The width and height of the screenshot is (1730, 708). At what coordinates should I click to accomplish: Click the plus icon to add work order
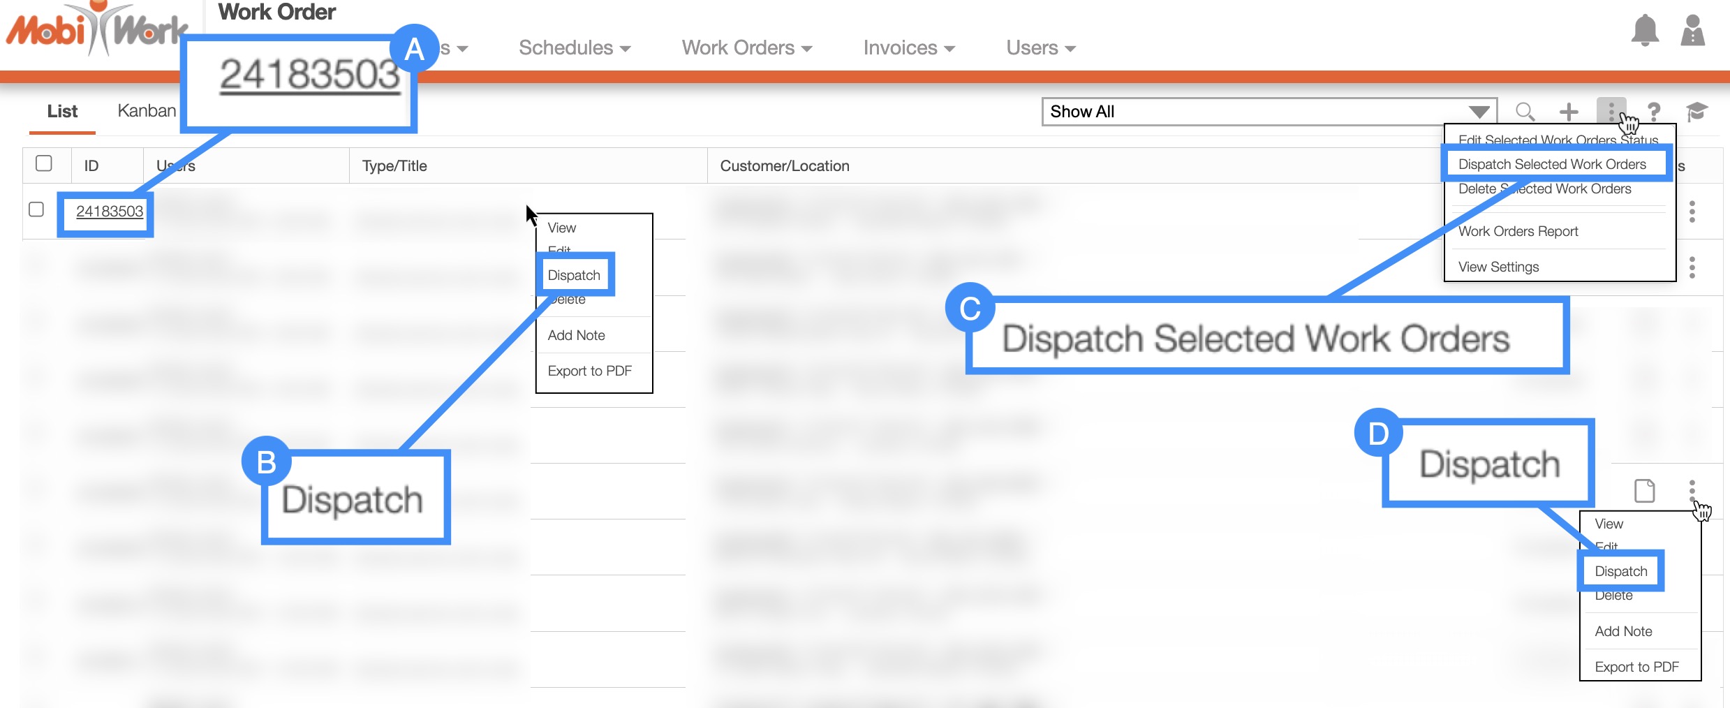[x=1568, y=112]
